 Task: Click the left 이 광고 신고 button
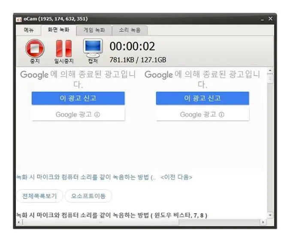[x=78, y=98]
